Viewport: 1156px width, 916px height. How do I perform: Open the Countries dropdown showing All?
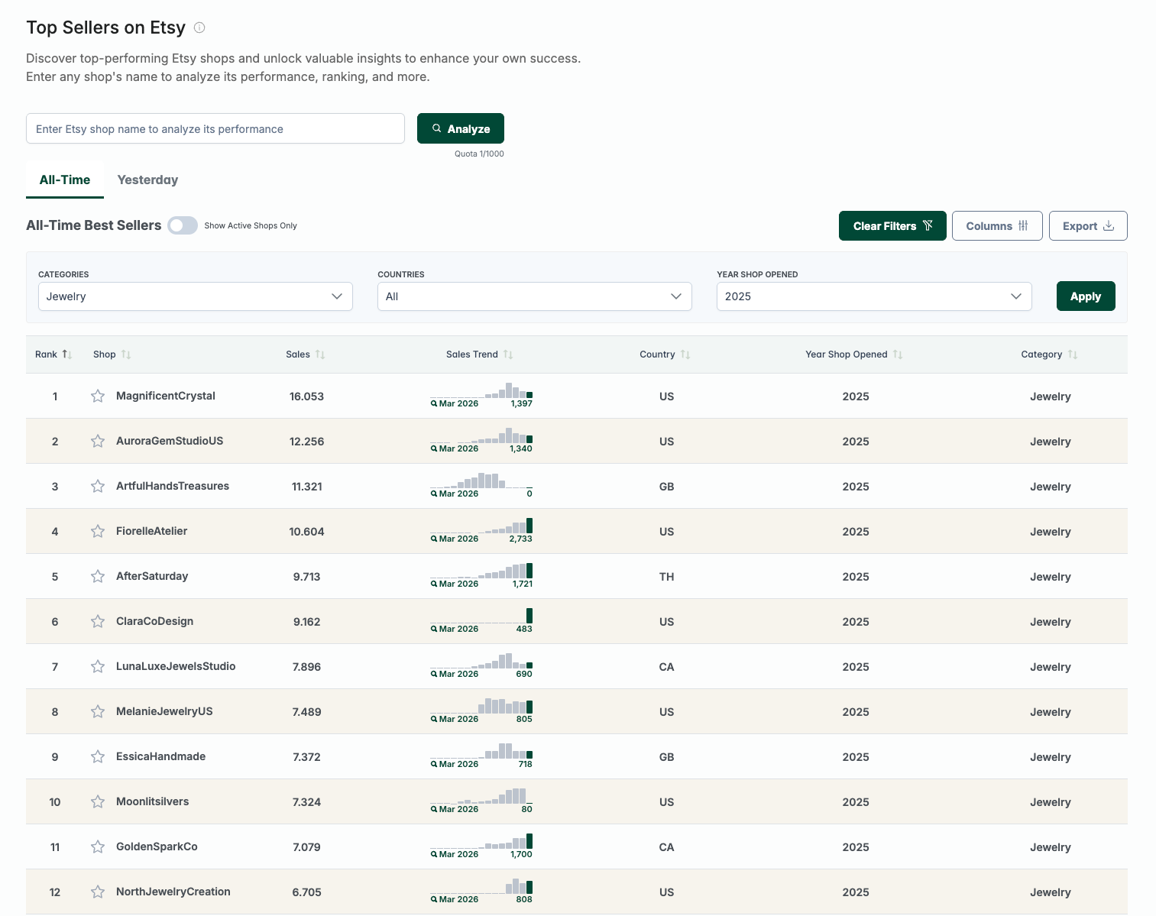pos(535,296)
